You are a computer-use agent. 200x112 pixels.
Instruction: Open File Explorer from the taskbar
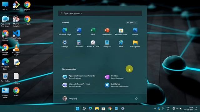(x=97, y=109)
